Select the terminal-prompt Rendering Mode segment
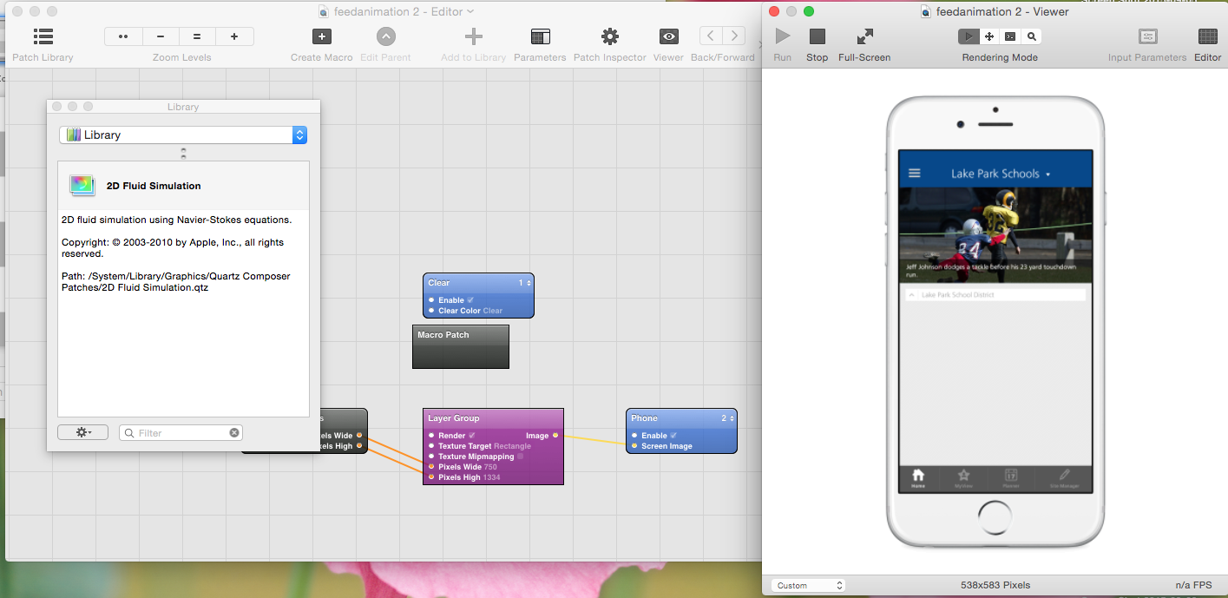The image size is (1228, 598). 1009,36
